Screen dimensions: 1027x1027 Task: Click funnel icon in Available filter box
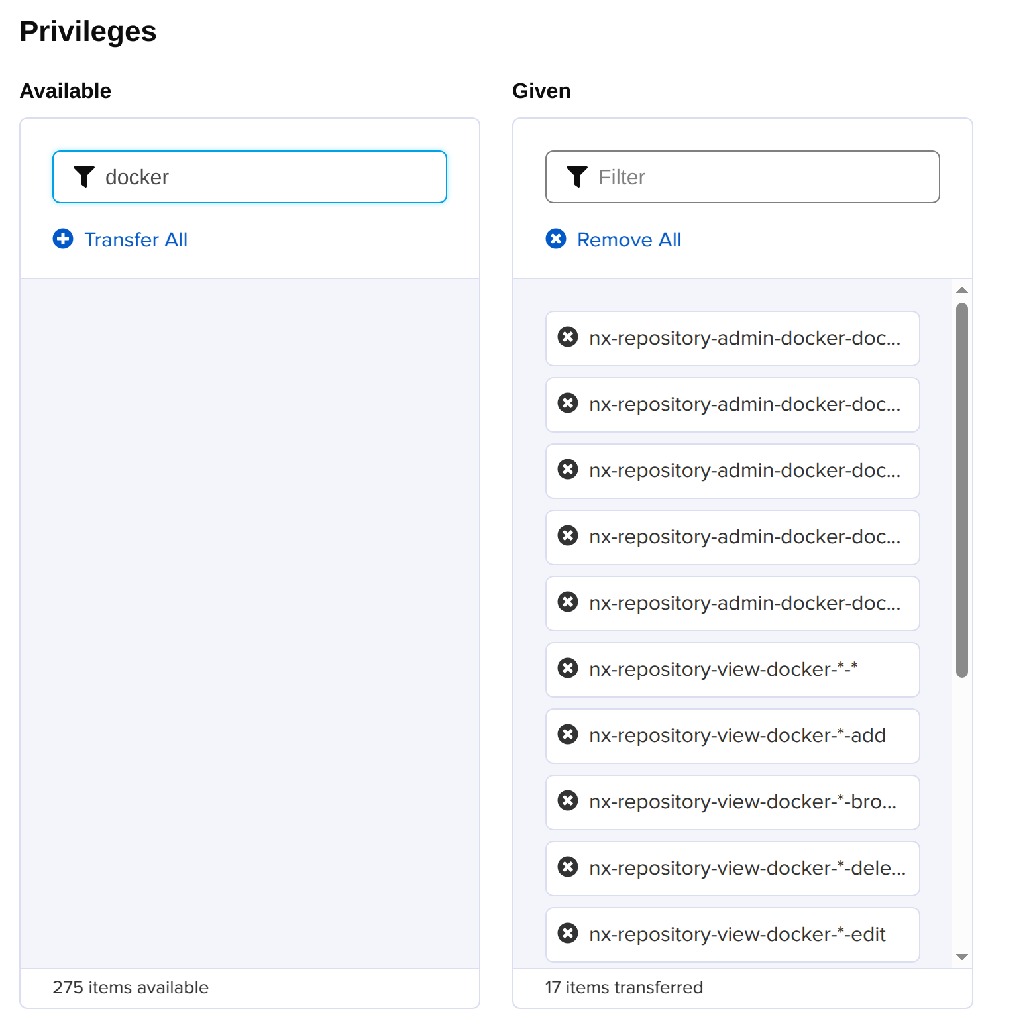(x=84, y=176)
